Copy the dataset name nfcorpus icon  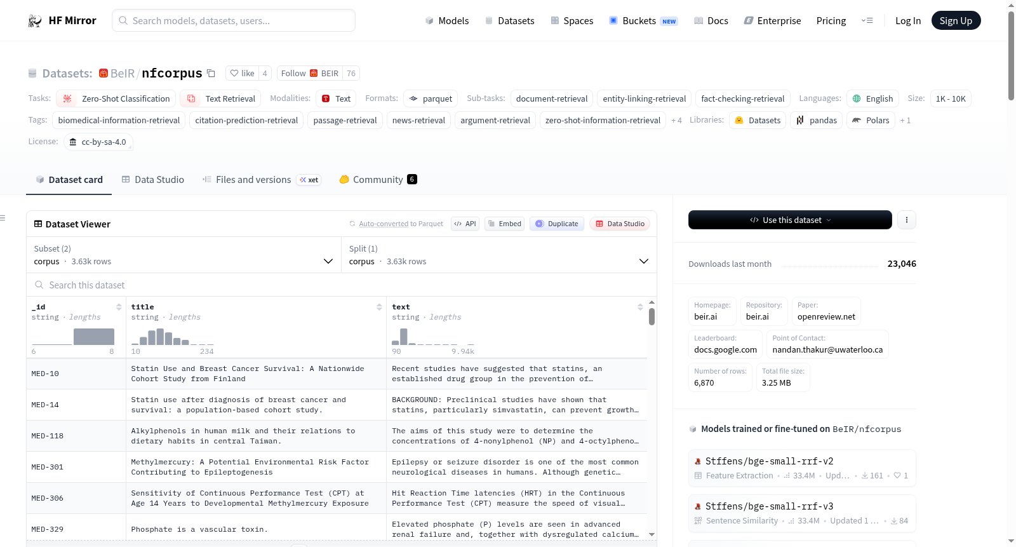point(211,73)
